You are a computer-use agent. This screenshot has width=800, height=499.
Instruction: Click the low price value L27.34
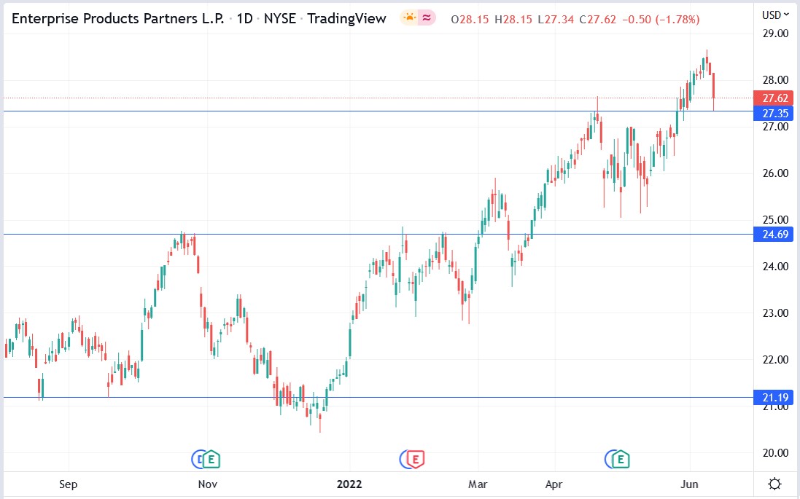point(556,20)
